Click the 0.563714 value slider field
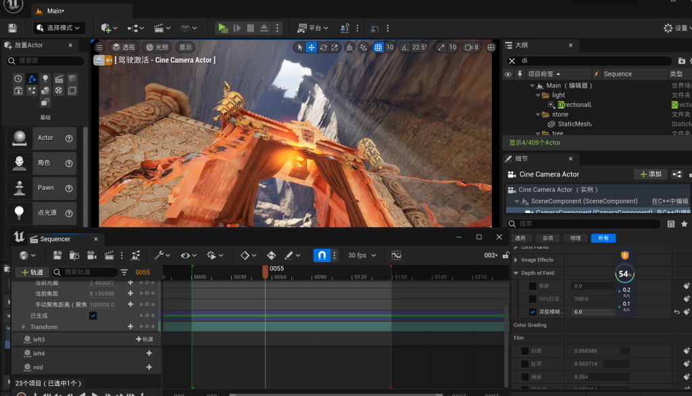 point(600,364)
